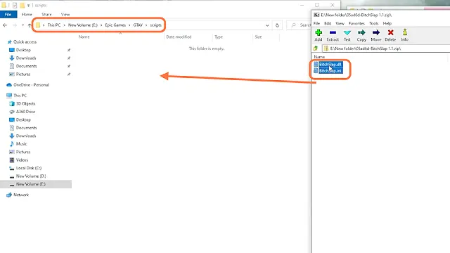The height and width of the screenshot is (253, 450).
Task: Sort Explorer by Name column
Action: (x=84, y=37)
